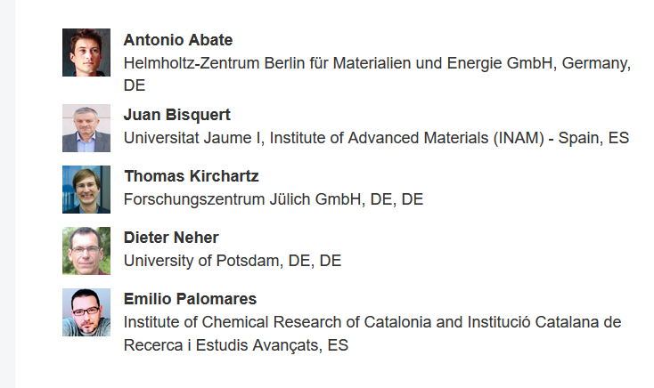Viewport: 654px width, 388px height.
Task: Click the Universitat Jaume I affiliation line
Action: 376,138
